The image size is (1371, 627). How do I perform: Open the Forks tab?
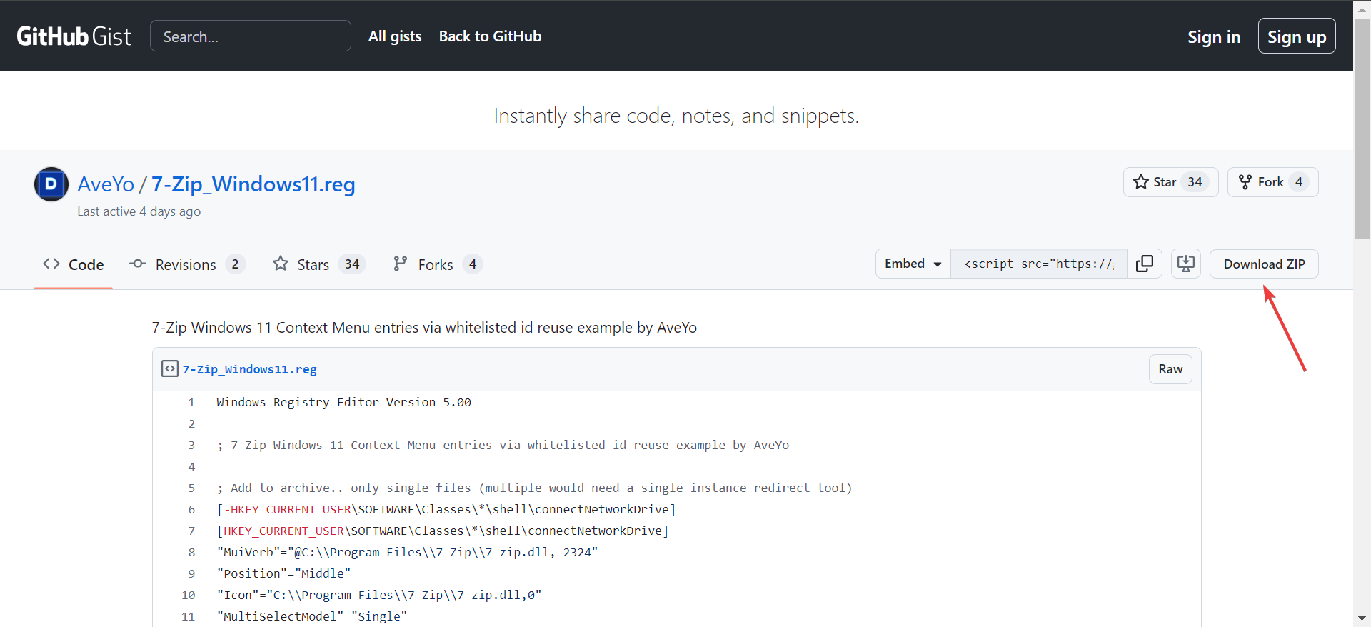pyautogui.click(x=438, y=264)
